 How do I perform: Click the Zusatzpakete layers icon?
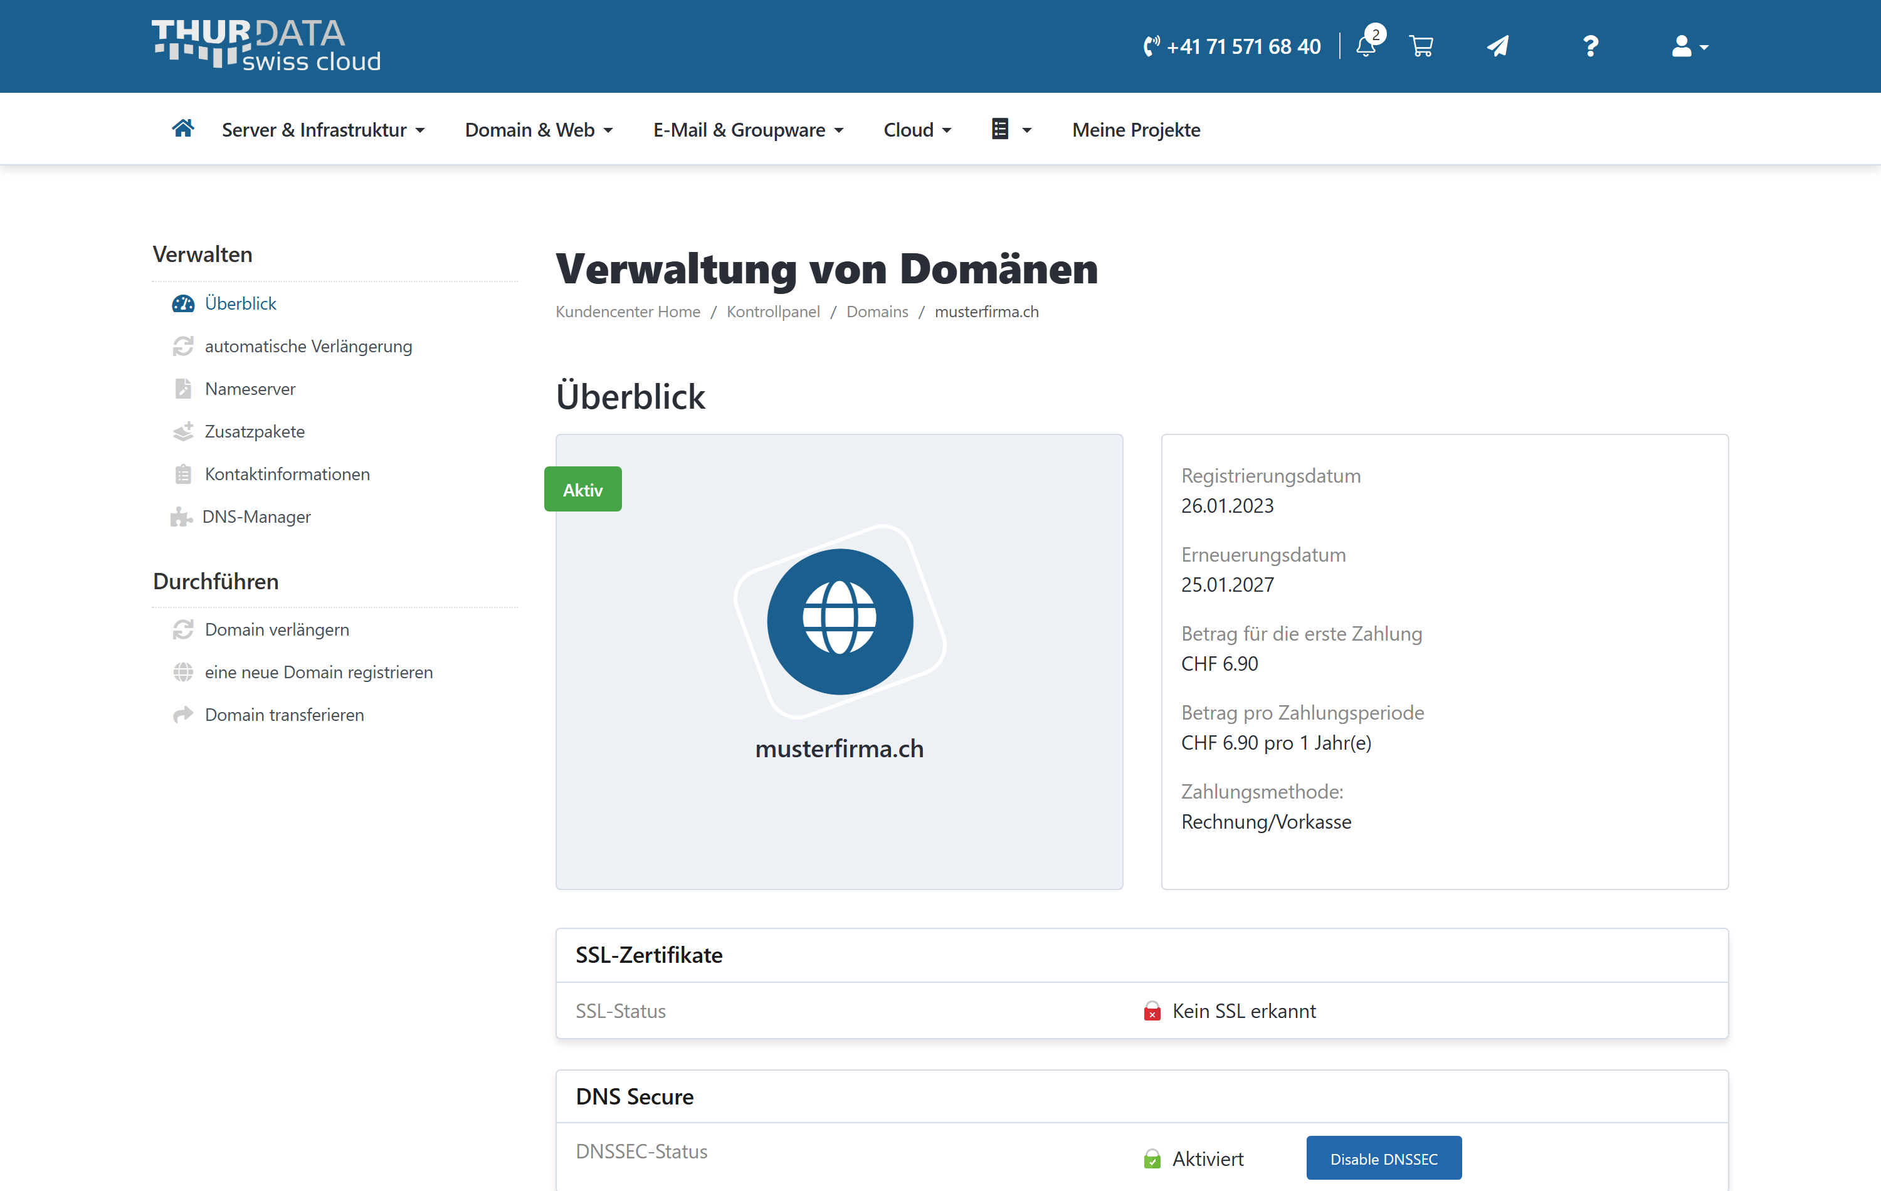pyautogui.click(x=183, y=431)
